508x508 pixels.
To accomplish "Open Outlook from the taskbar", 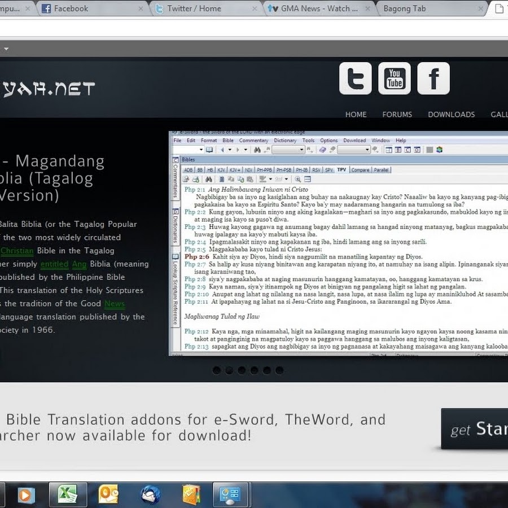I will click(108, 494).
